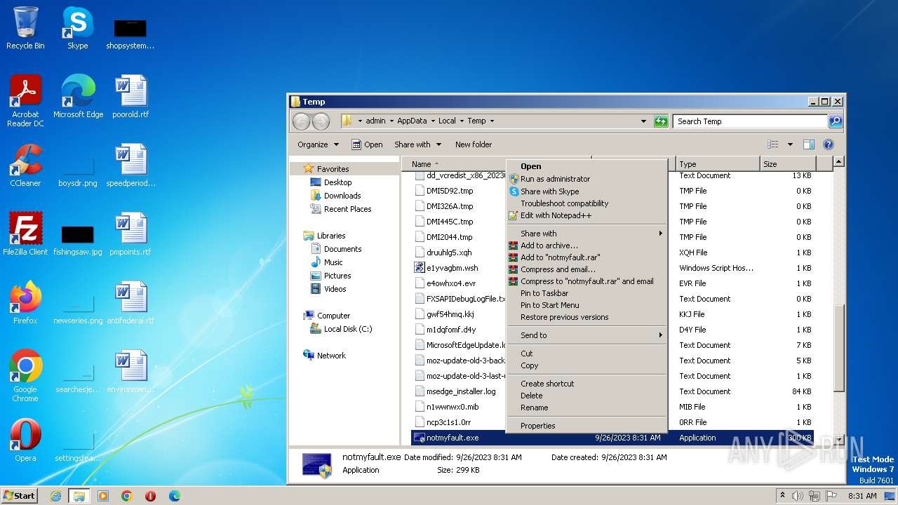Launch Skype from the desktop
898x505 pixels.
(77, 28)
